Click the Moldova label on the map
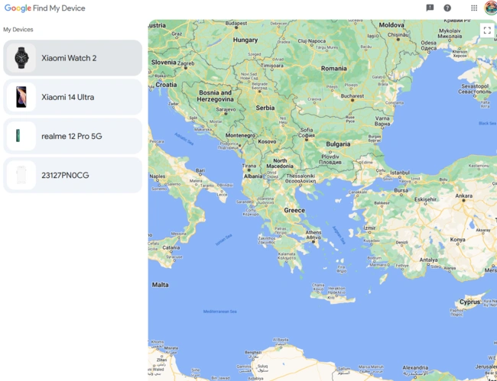 (x=391, y=24)
